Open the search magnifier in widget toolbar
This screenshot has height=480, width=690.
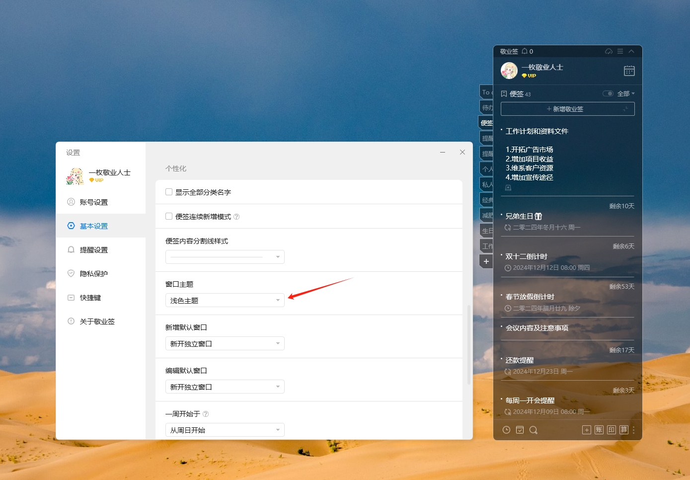tap(534, 430)
